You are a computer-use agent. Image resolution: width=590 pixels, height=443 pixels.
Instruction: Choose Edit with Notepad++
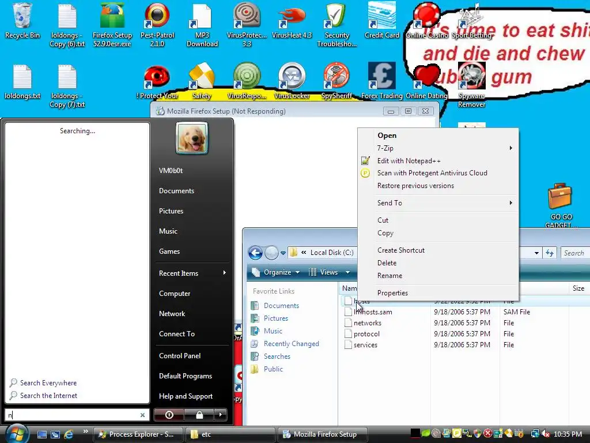(x=438, y=161)
